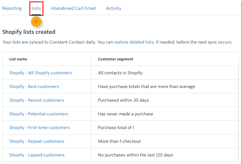The width and height of the screenshot is (242, 164).
Task: Open the Abandoned Cart Email tab
Action: coord(73,8)
